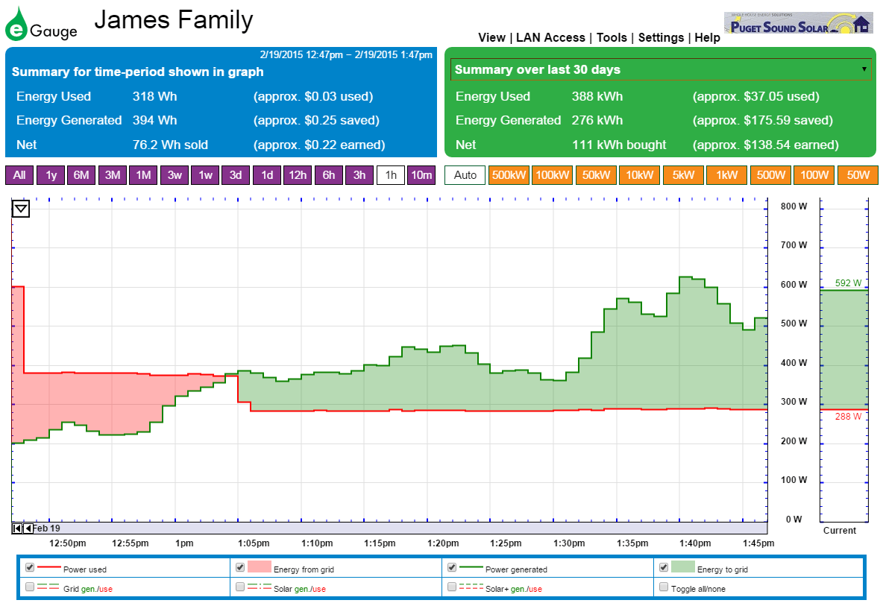Click the dashed Grid gen./use line sample
Screen dimensions: 883x606
(48, 587)
